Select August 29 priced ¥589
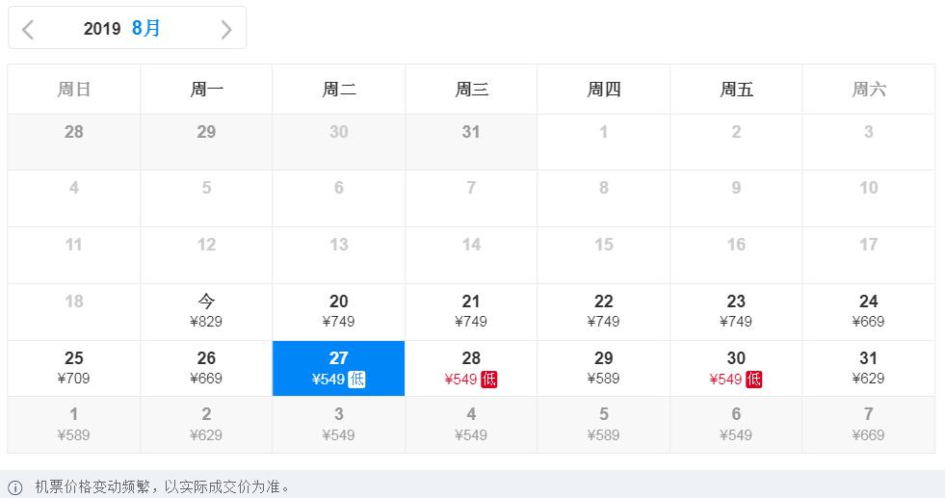 click(x=603, y=368)
